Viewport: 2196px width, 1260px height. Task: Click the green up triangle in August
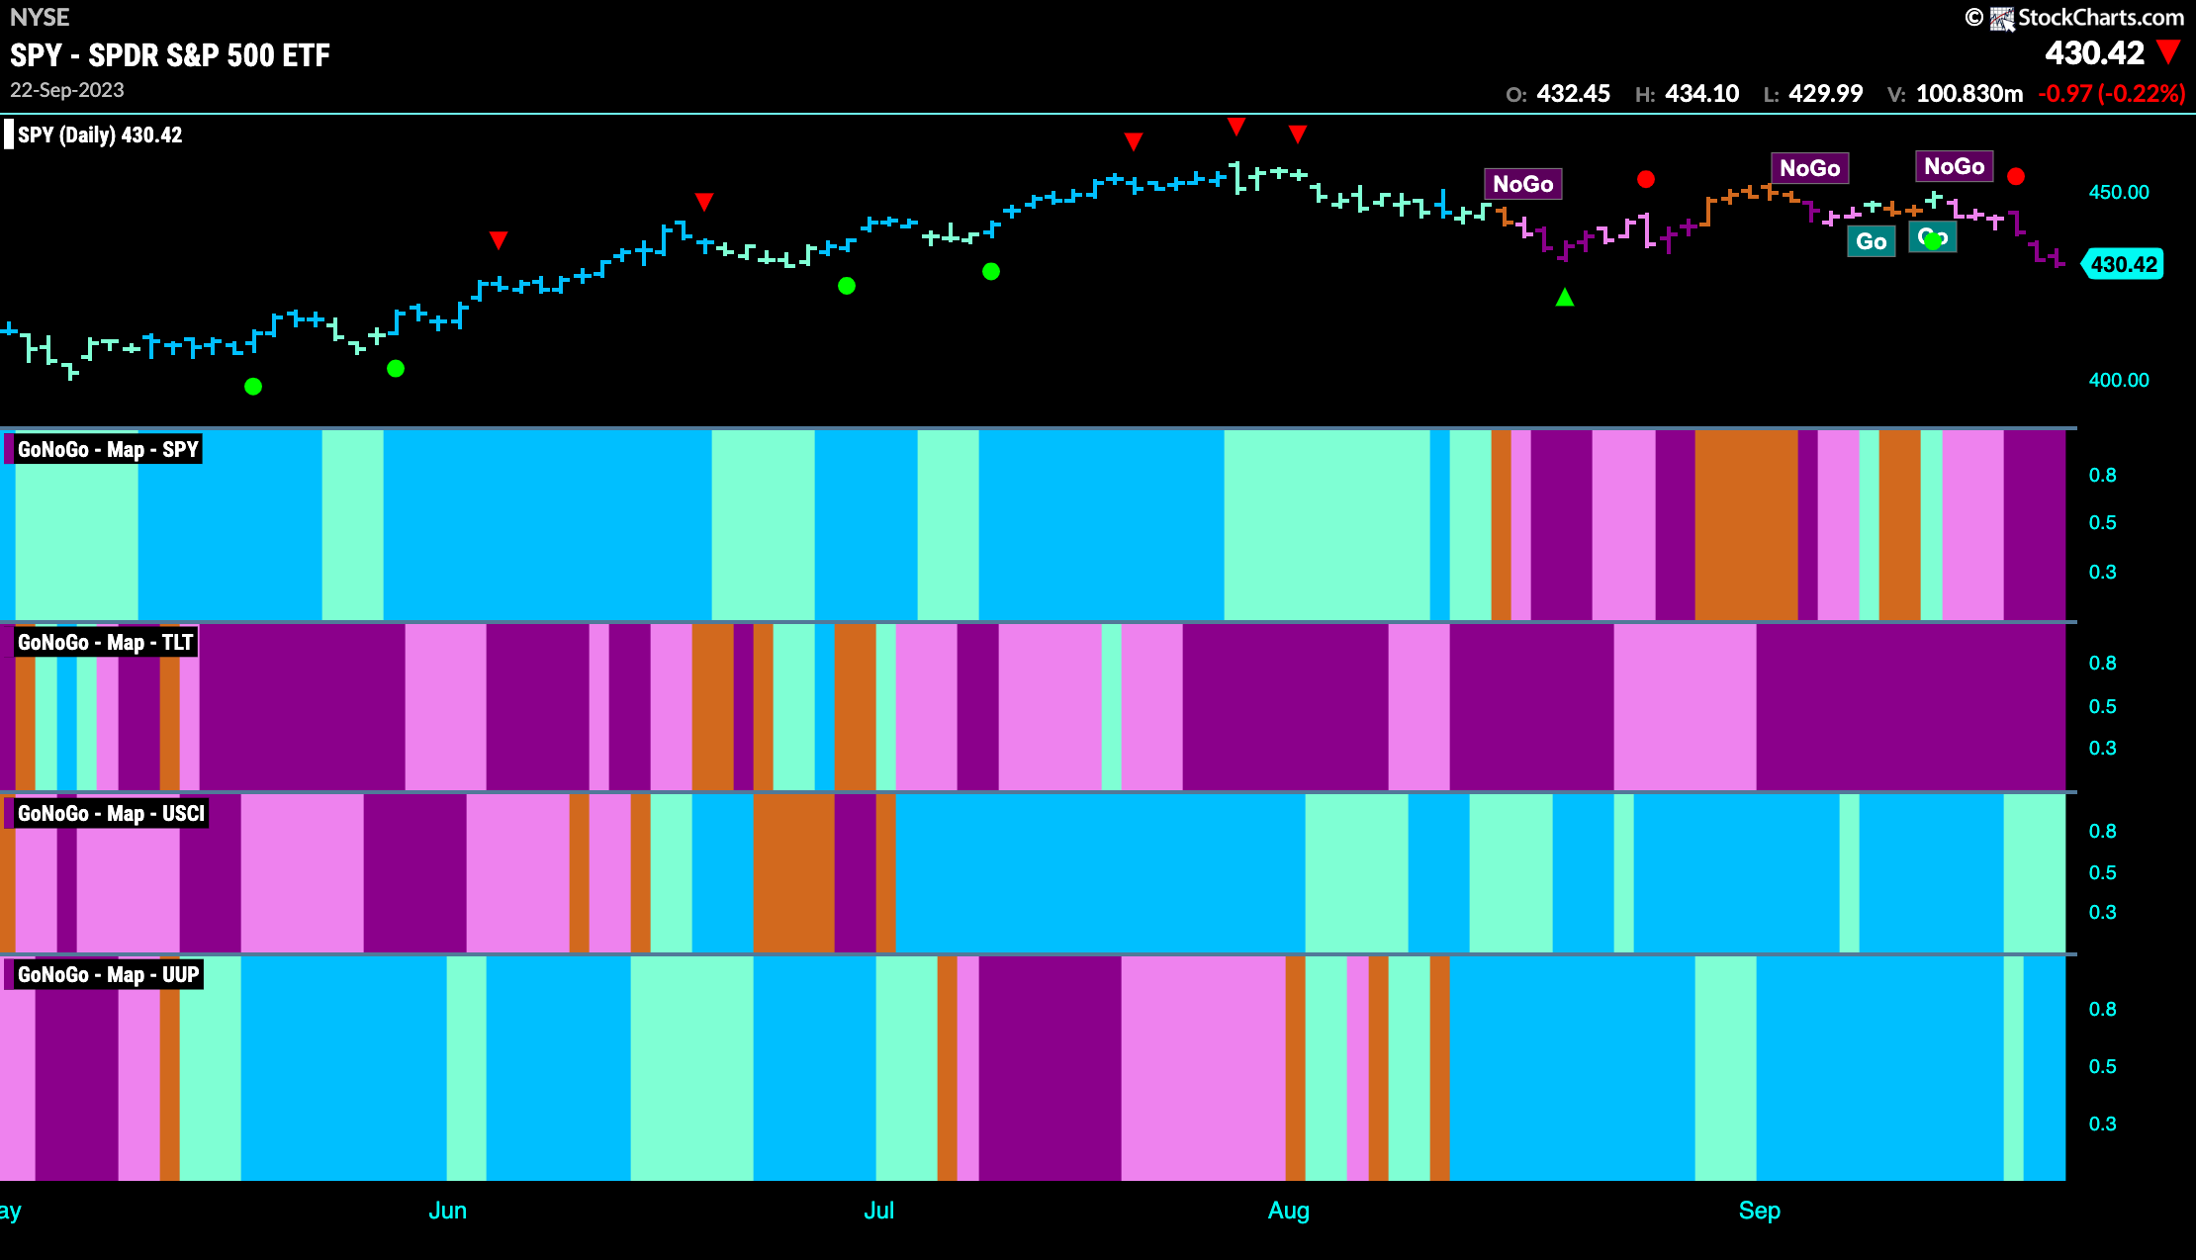click(x=1565, y=297)
